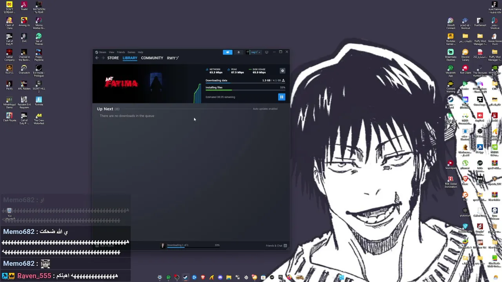502x282 pixels.
Task: Click the Installing files progress bar
Action: tap(245, 90)
